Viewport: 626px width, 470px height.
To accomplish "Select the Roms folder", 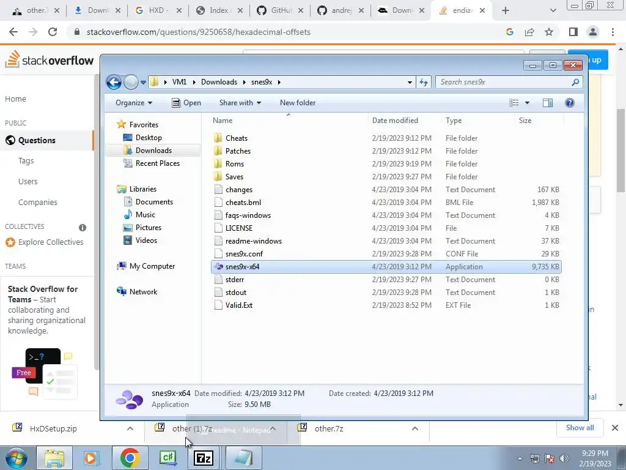I will pyautogui.click(x=386, y=164).
